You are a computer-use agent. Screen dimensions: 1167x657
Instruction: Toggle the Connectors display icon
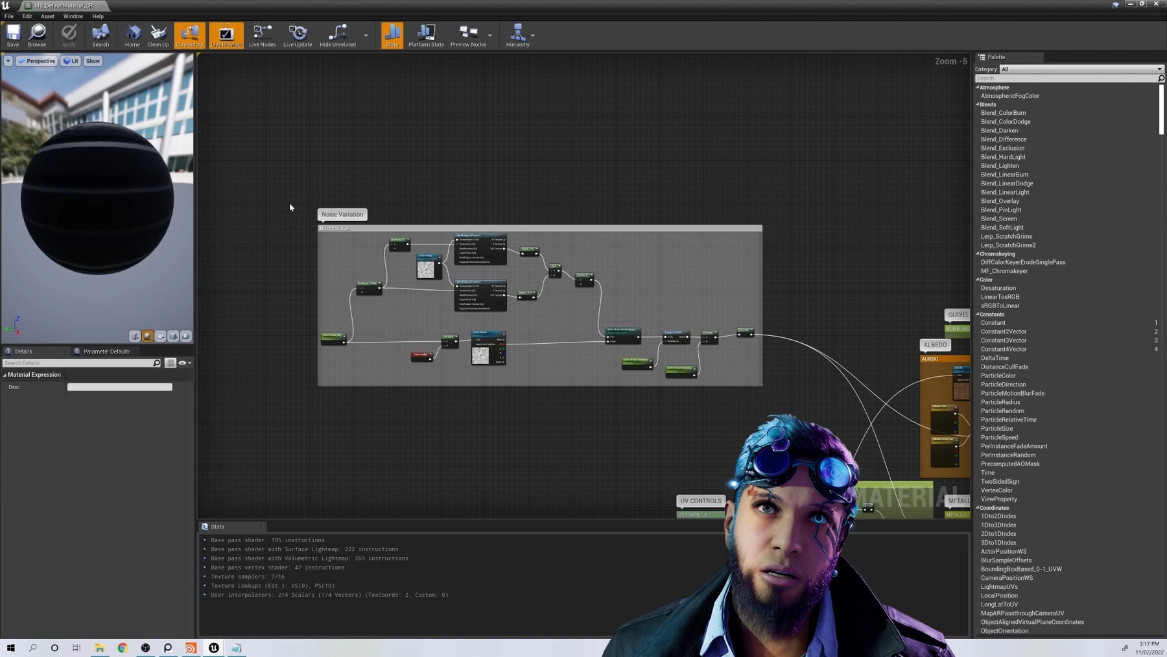click(189, 34)
